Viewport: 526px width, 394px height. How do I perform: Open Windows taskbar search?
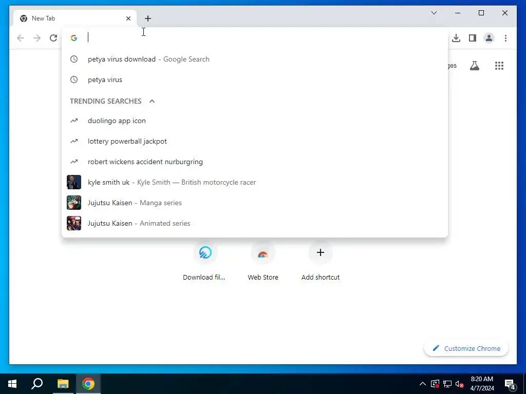pos(37,384)
